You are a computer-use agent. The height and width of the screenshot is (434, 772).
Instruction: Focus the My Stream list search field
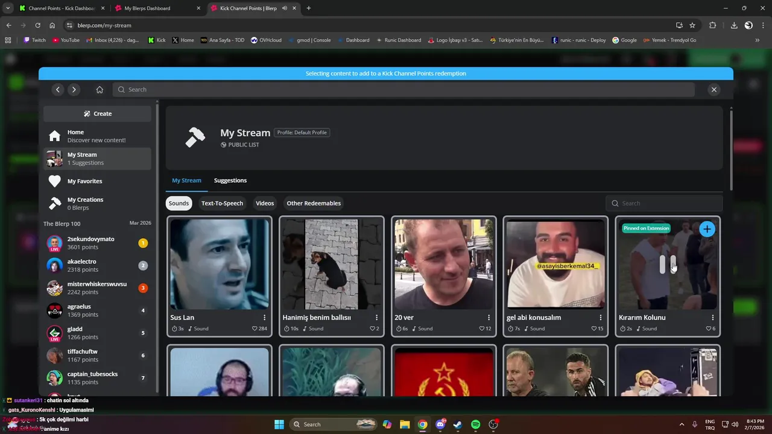(x=664, y=203)
